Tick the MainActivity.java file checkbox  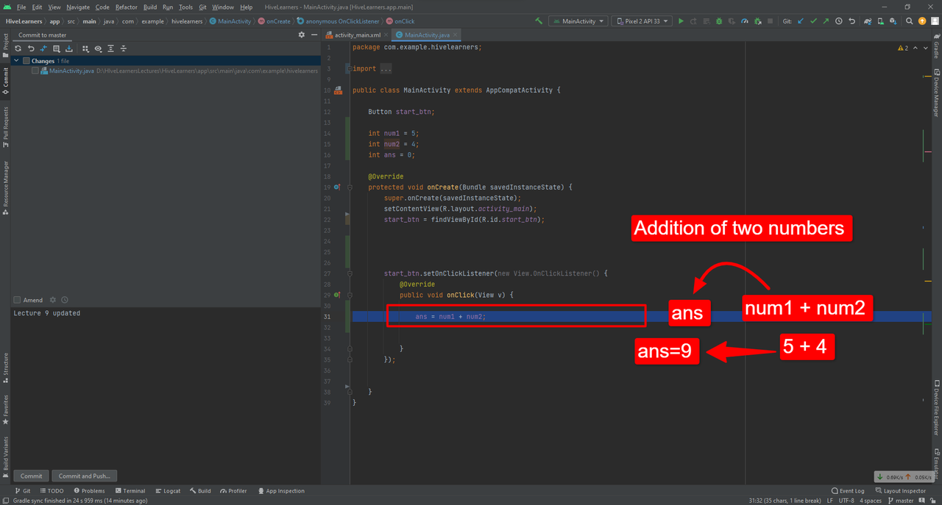[x=35, y=71]
